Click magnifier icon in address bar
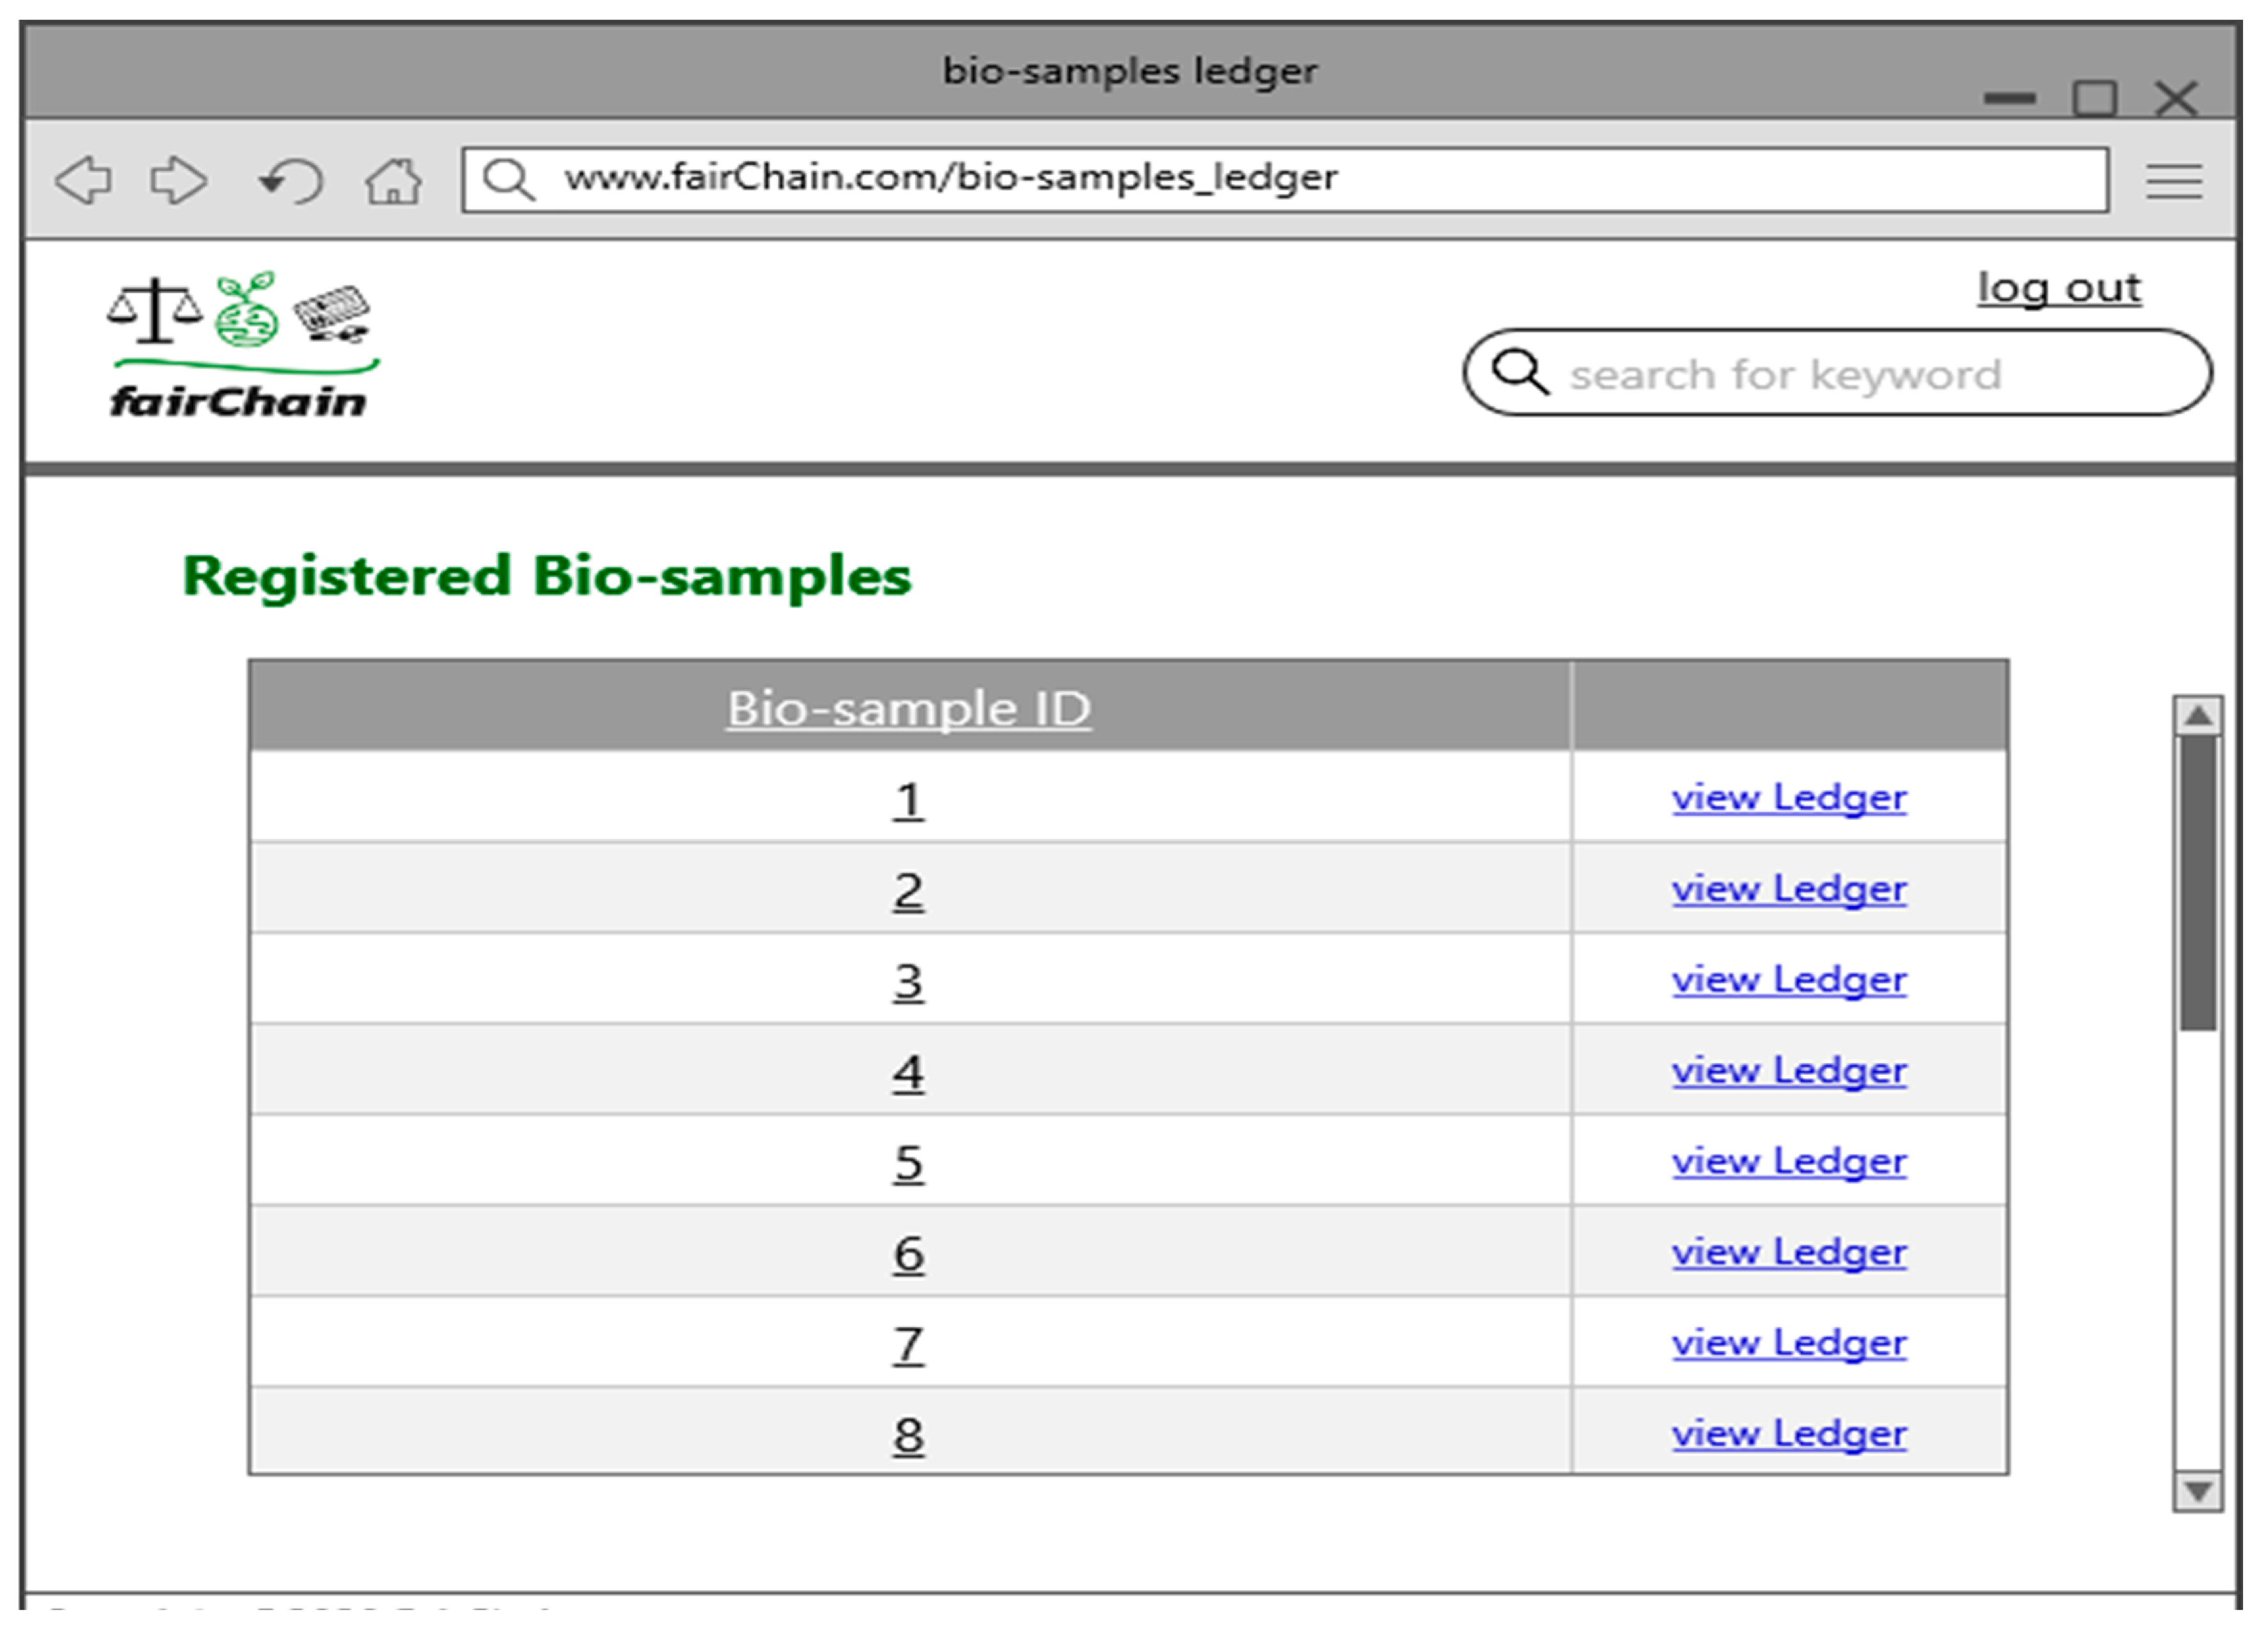The image size is (2268, 1638). [508, 180]
